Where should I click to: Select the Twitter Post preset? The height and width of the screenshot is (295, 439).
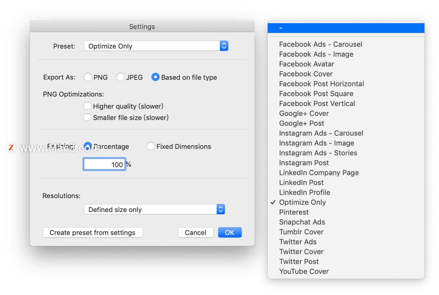[x=346, y=262]
